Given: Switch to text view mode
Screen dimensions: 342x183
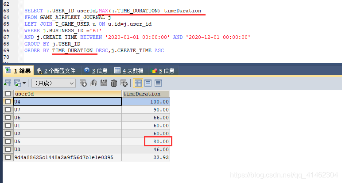Looking at the screenshot, I should (158, 83).
